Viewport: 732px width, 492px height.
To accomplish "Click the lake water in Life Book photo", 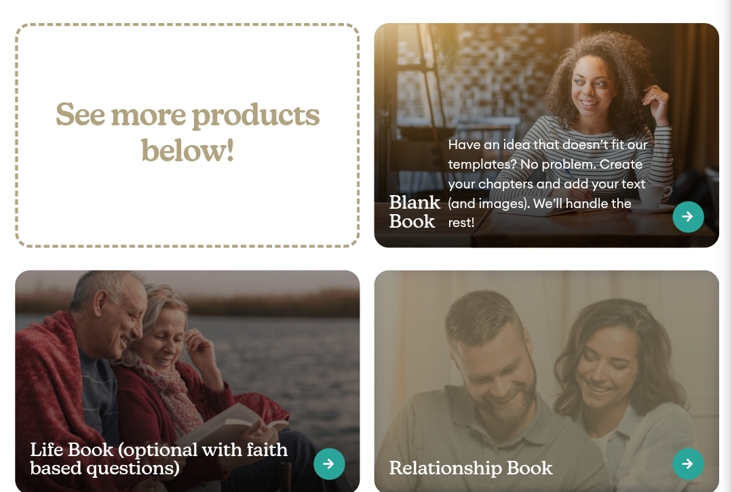I will 290,359.
